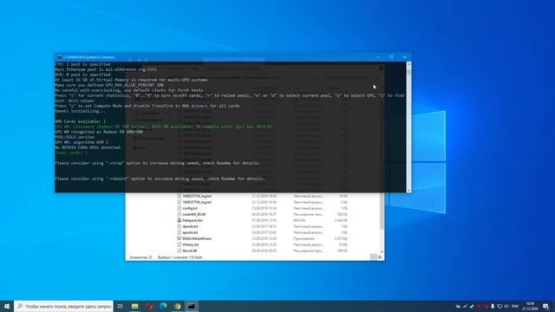Click the epools.txt file name
Viewport: 555px width, 312px height.
tap(190, 232)
